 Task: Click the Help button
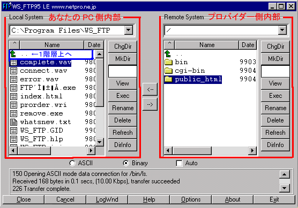point(149,199)
